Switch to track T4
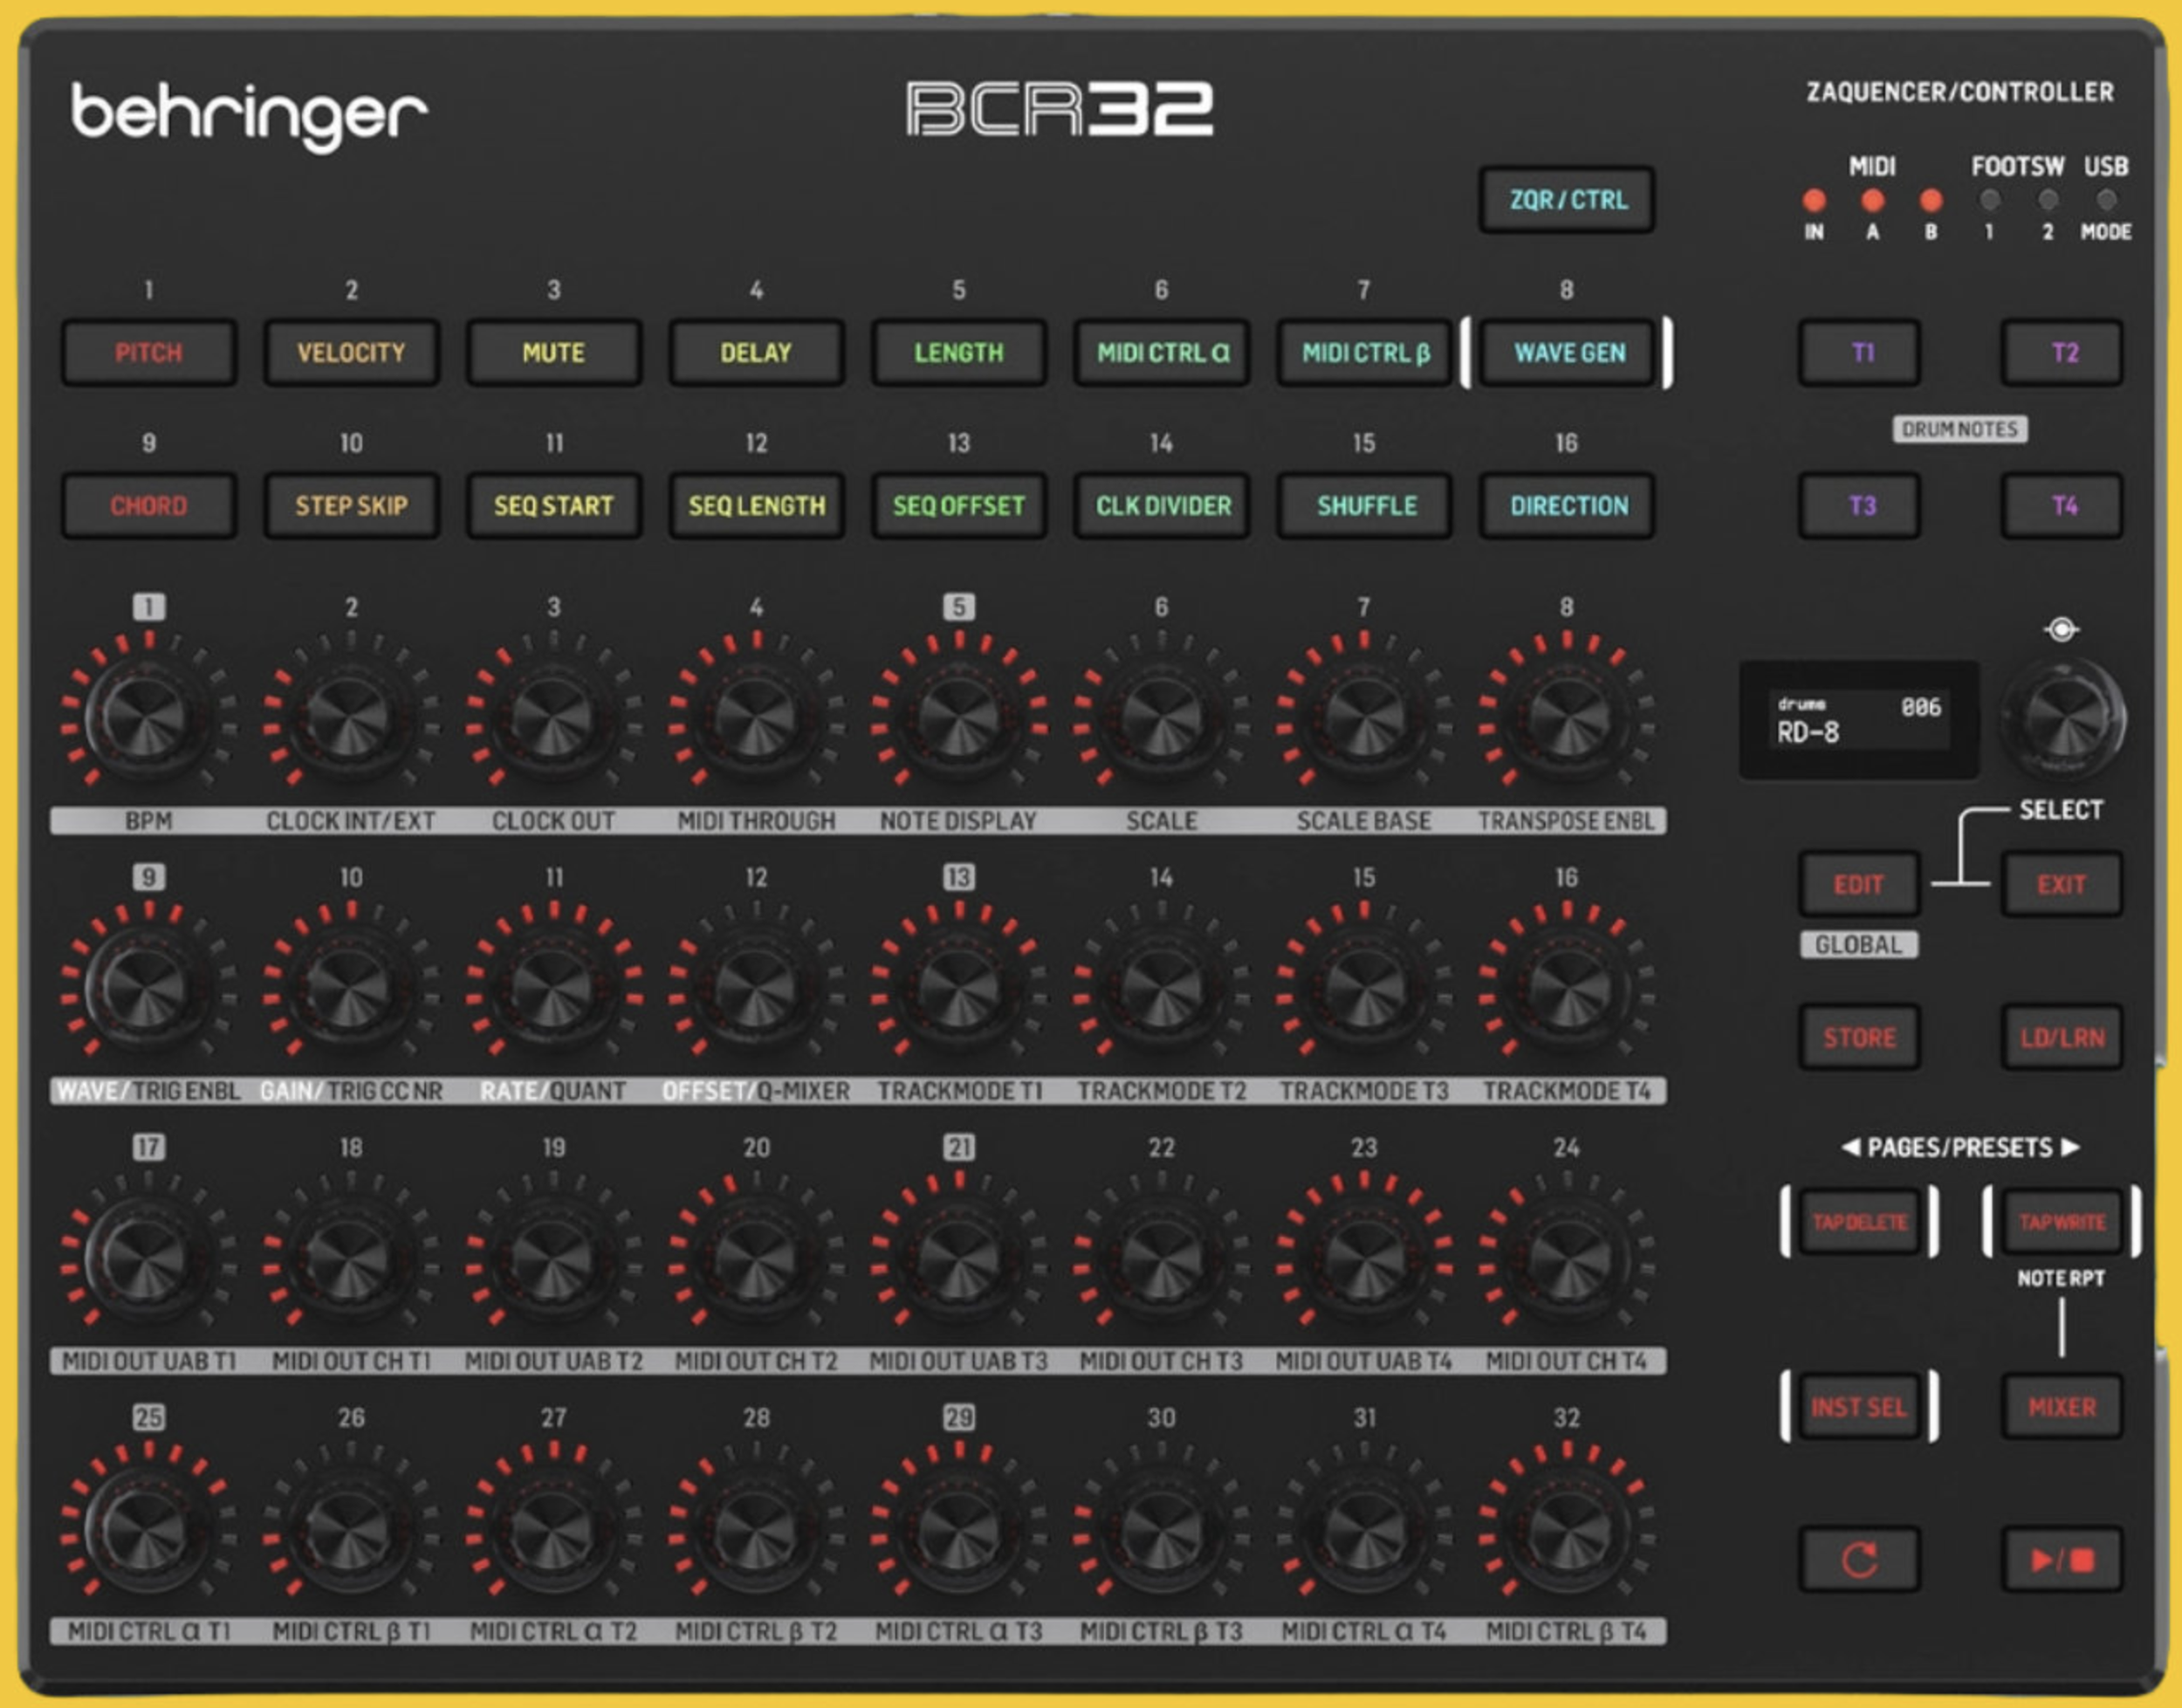Image resolution: width=2182 pixels, height=1708 pixels. (2062, 506)
